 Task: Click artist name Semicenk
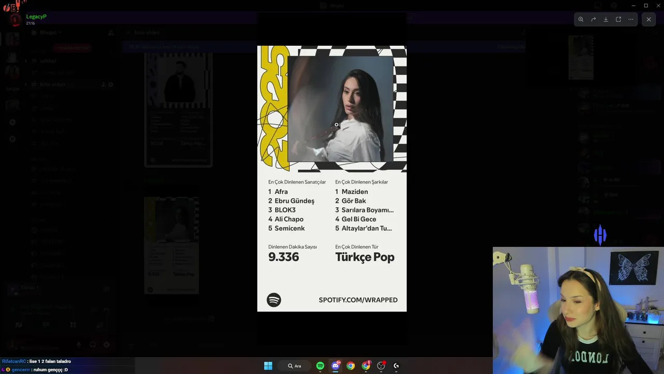(x=289, y=228)
